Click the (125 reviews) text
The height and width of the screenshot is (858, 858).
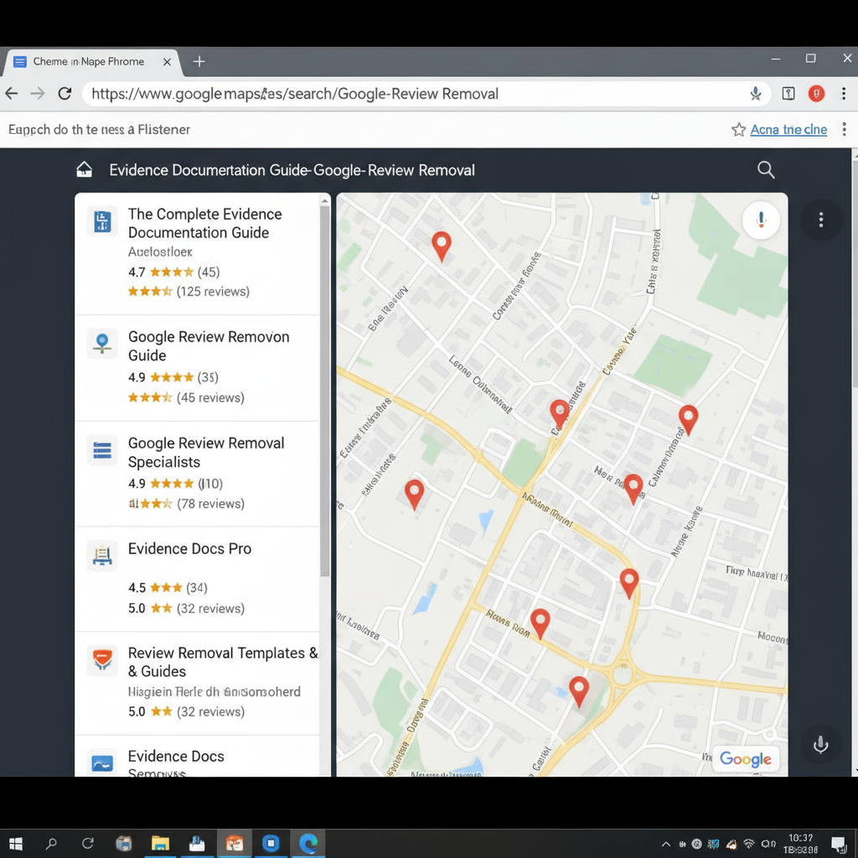213,292
